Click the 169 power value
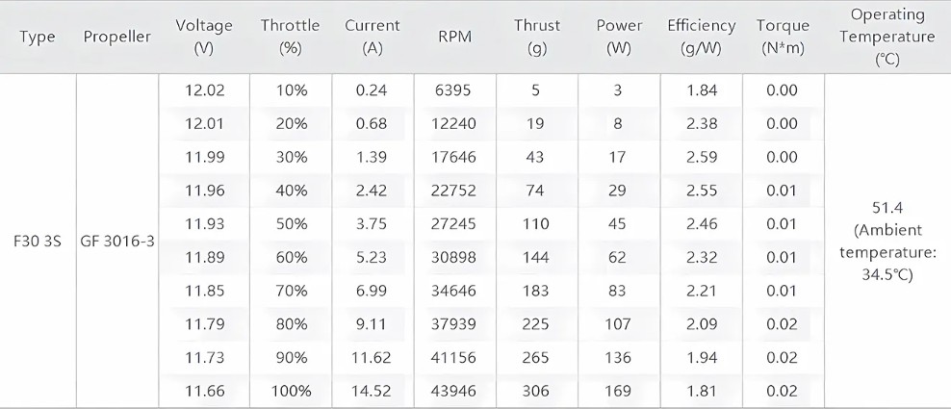 (617, 391)
